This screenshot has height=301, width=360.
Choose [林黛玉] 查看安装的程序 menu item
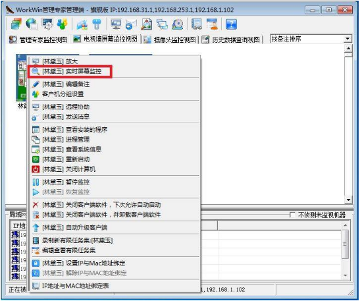[x=114, y=130]
